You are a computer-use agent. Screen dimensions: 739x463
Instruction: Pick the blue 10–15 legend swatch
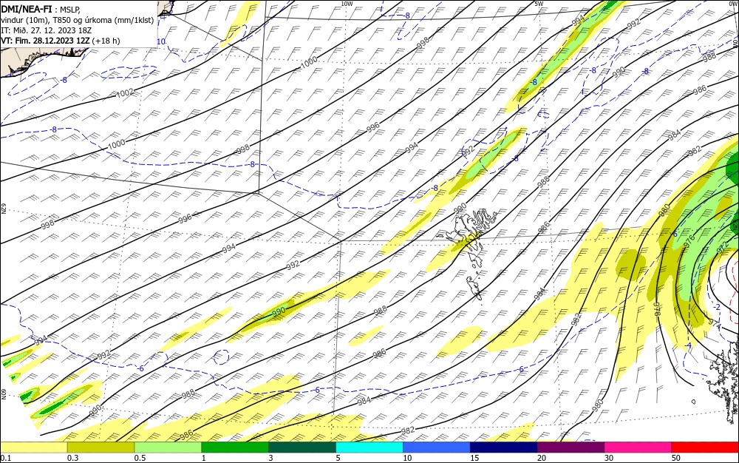[437, 447]
